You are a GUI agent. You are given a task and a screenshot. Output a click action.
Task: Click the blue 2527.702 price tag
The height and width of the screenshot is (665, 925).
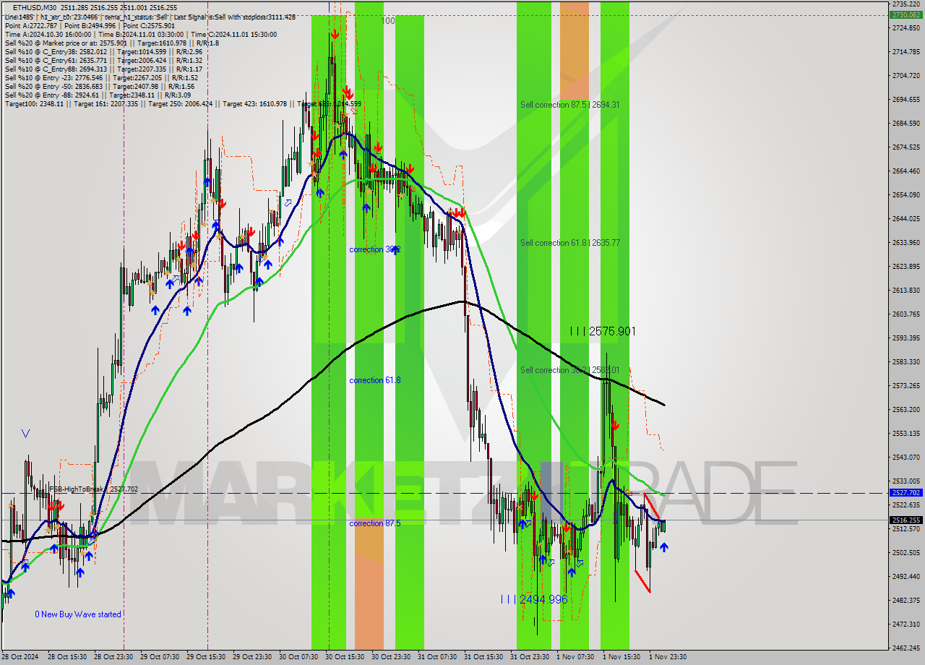[905, 493]
